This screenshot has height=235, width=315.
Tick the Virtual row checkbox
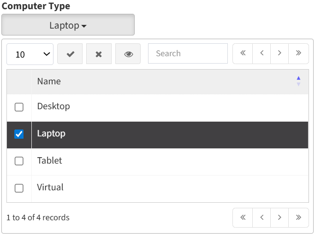pyautogui.click(x=19, y=188)
